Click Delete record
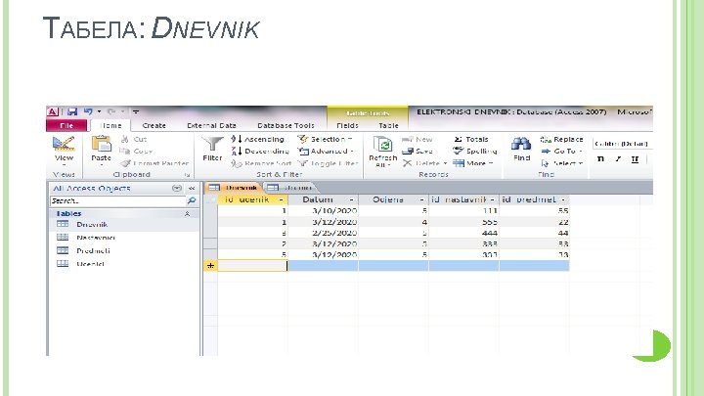Screen dimensions: 704x396 424,163
